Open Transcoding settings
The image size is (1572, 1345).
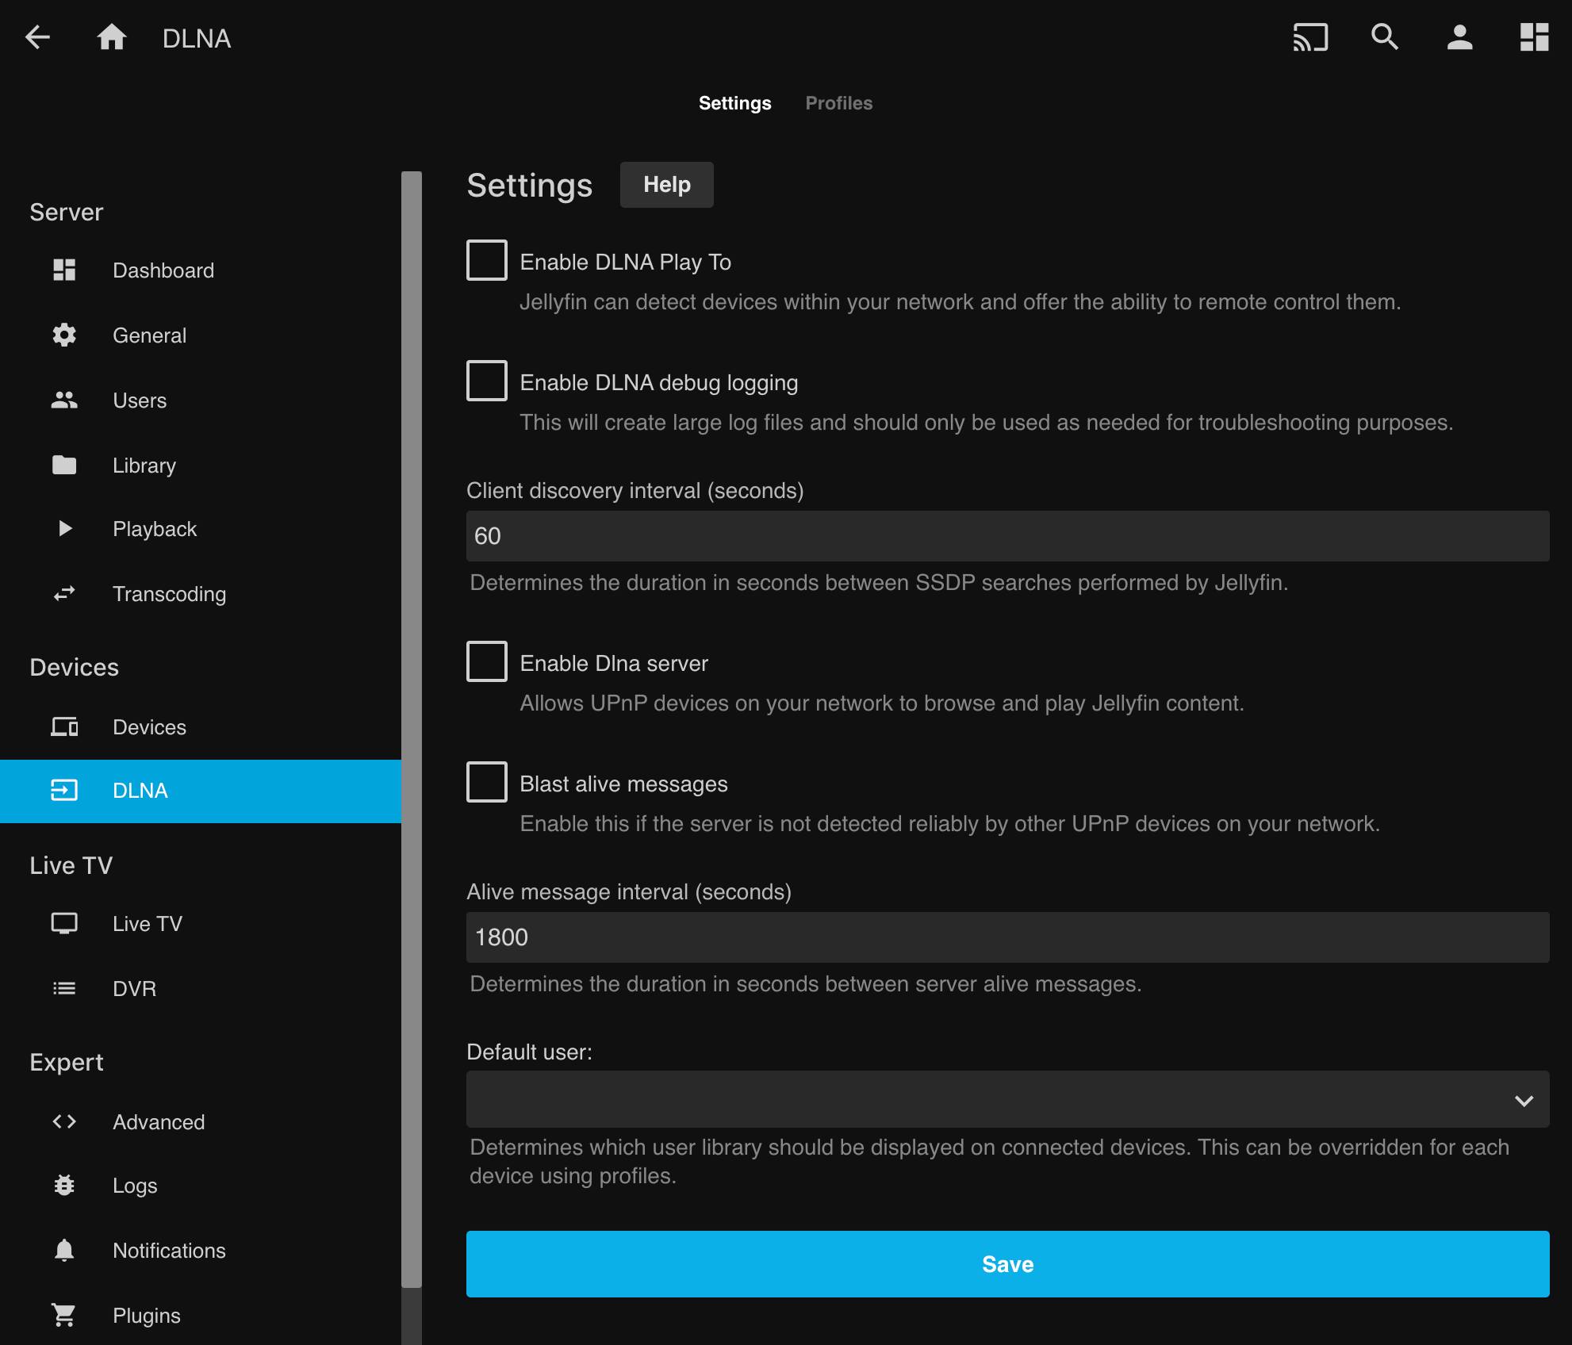point(169,593)
